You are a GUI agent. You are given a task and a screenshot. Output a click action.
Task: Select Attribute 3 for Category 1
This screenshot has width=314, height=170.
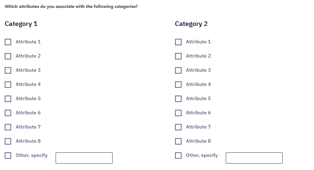8,70
